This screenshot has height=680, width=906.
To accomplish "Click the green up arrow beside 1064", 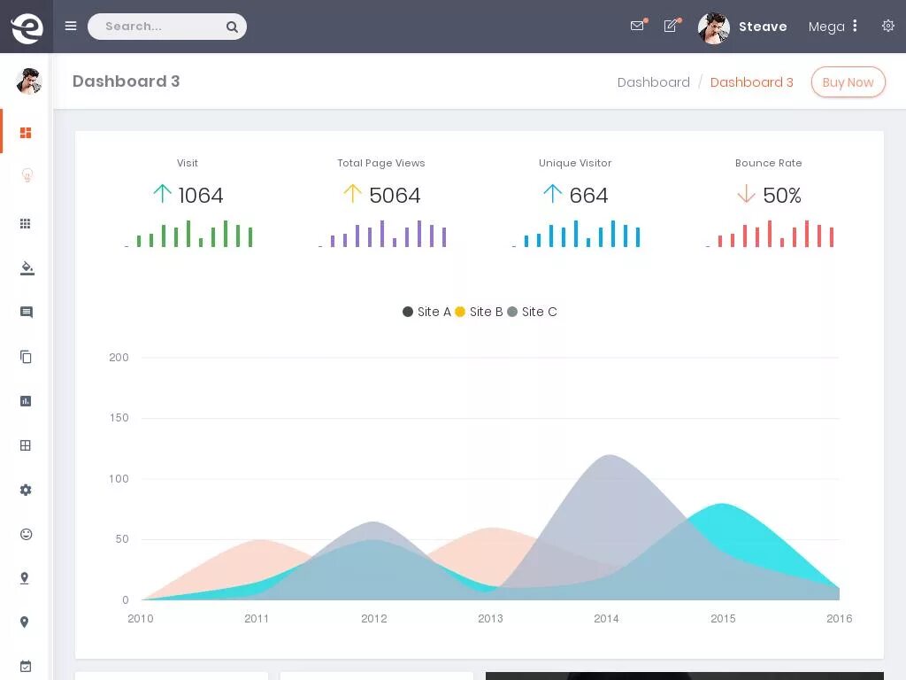I will [163, 194].
